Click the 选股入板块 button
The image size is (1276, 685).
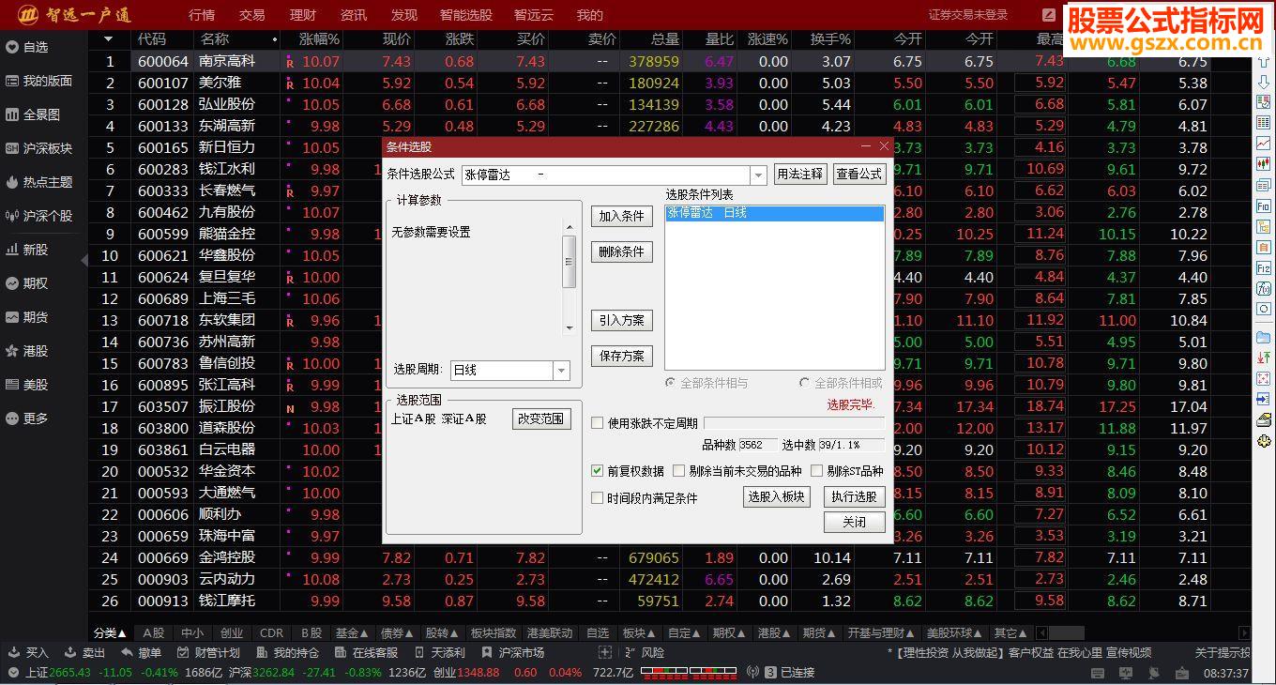click(x=777, y=496)
